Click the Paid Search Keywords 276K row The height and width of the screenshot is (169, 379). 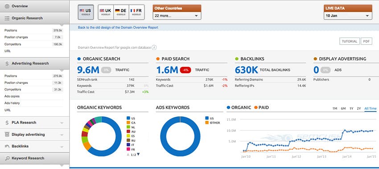pos(192,79)
